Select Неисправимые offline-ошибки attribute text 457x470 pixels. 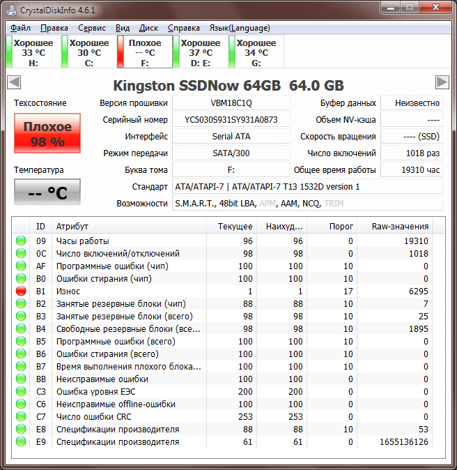click(116, 404)
